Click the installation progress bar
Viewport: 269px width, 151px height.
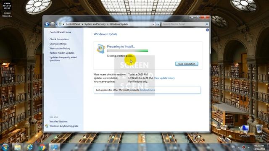click(127, 50)
